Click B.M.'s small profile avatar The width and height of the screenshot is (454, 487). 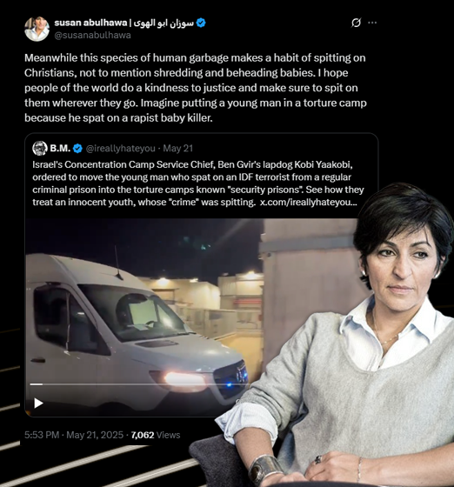[x=40, y=148]
